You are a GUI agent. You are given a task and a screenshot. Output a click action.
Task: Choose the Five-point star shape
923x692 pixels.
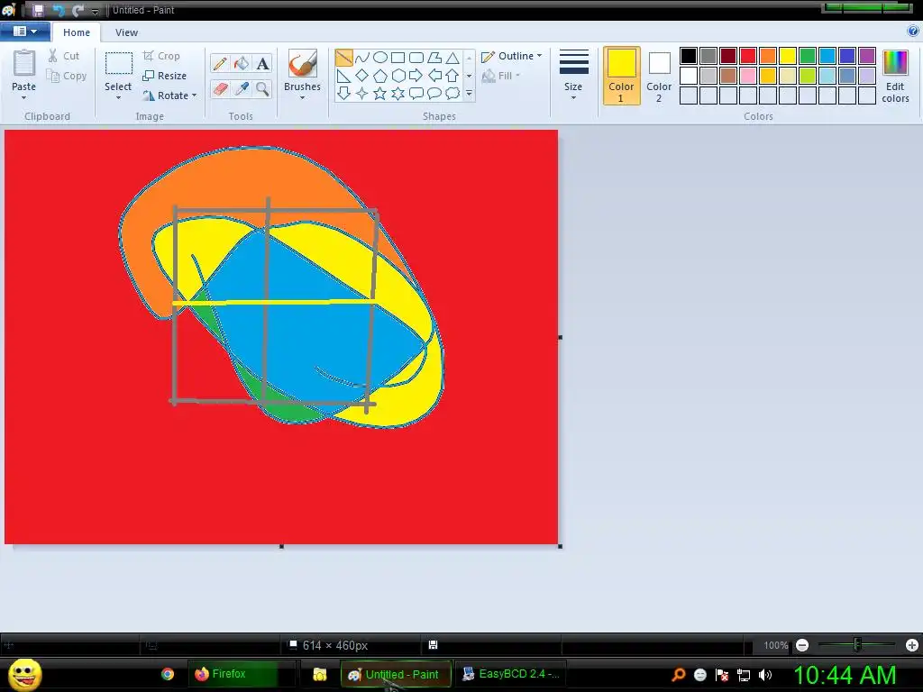(x=380, y=93)
